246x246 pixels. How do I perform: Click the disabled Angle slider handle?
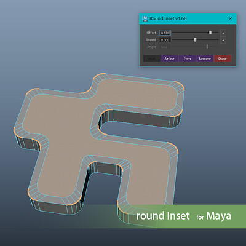click(207, 47)
